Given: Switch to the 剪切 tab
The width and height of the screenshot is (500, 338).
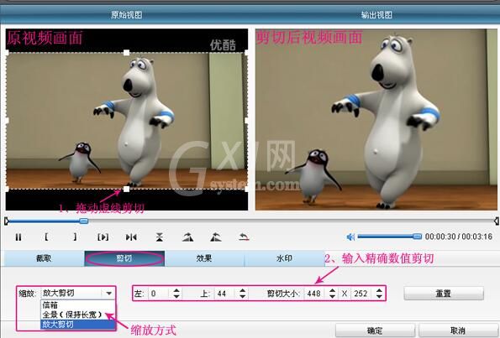Looking at the screenshot, I should pyautogui.click(x=124, y=258).
